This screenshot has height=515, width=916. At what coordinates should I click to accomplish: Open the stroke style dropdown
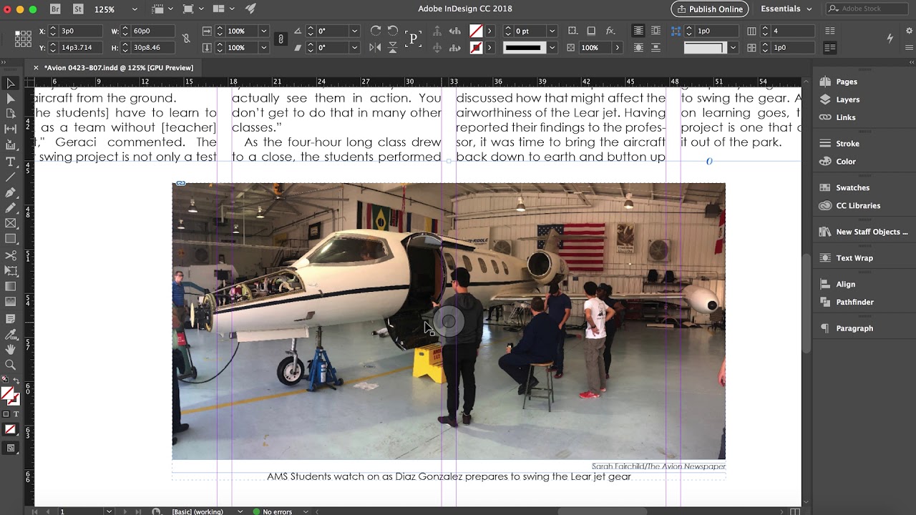coord(552,48)
